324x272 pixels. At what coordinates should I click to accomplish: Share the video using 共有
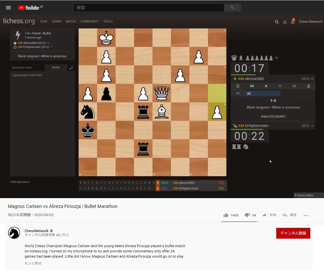tap(269, 215)
